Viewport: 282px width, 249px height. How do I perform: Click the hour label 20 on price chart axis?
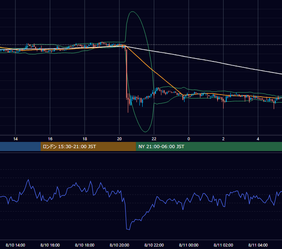[x=119, y=139]
